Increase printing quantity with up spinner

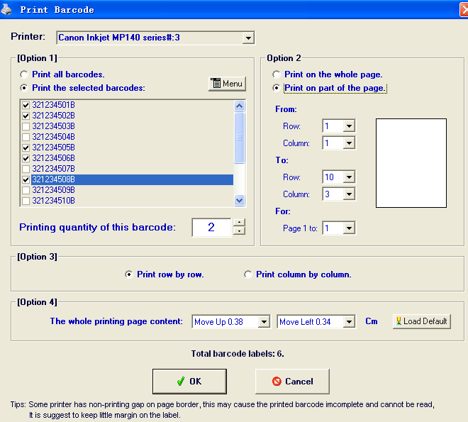[239, 222]
